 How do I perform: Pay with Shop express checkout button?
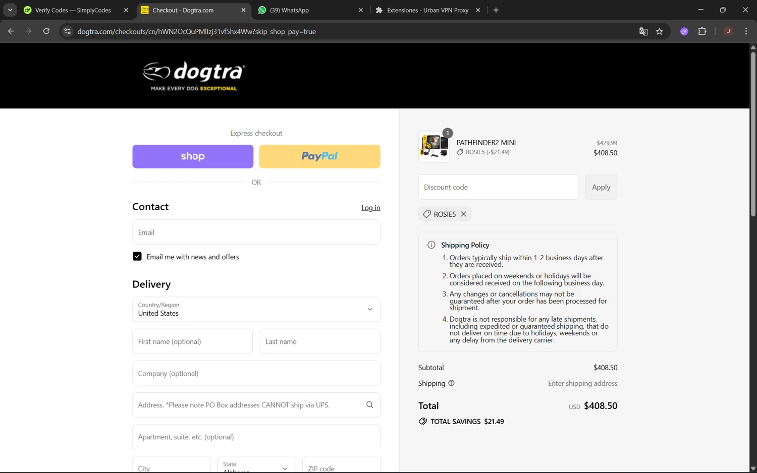[x=193, y=156]
